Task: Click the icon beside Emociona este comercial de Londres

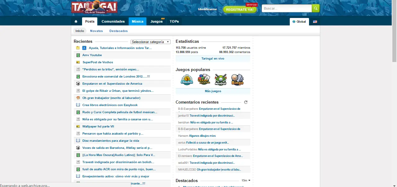Action: click(x=78, y=77)
